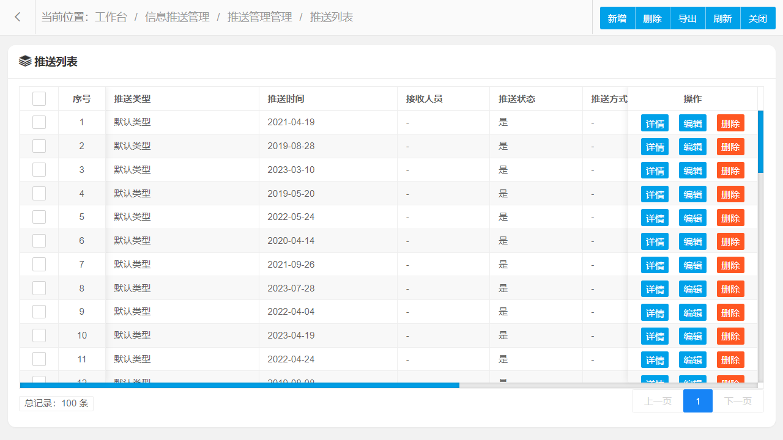Image resolution: width=783 pixels, height=440 pixels.
Task: Check the box for row 8
Action: point(39,288)
